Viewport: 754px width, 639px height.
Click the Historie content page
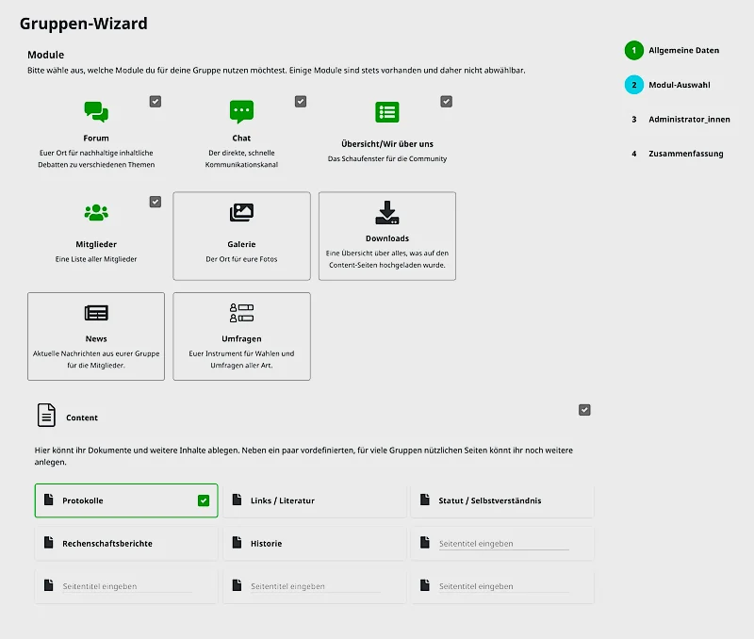tap(314, 543)
